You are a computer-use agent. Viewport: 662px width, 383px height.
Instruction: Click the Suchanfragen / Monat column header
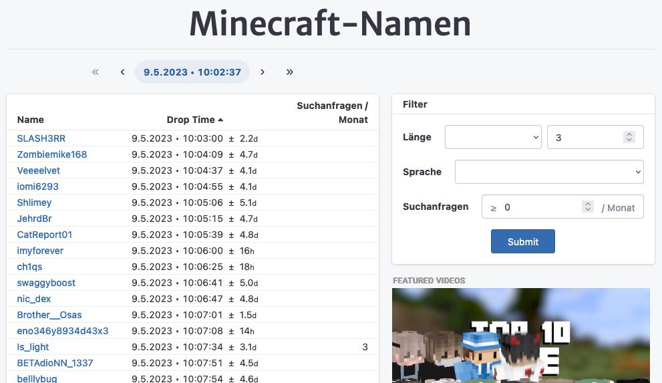[x=332, y=113]
